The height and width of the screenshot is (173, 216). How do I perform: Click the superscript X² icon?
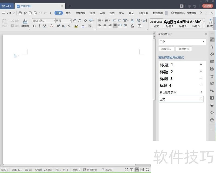click(58, 26)
